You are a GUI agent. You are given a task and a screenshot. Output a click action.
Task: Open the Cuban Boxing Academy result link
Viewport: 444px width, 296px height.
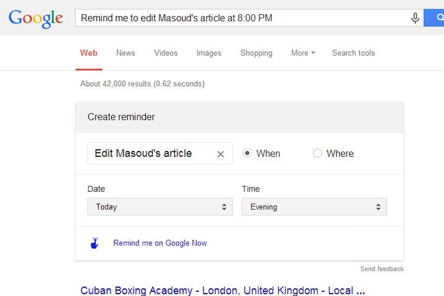(223, 291)
